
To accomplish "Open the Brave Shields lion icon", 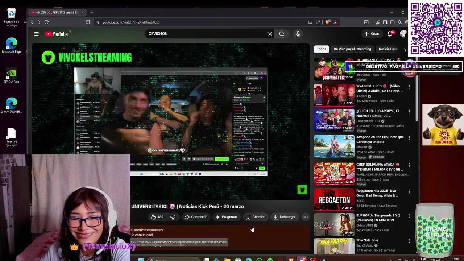I will (x=328, y=22).
